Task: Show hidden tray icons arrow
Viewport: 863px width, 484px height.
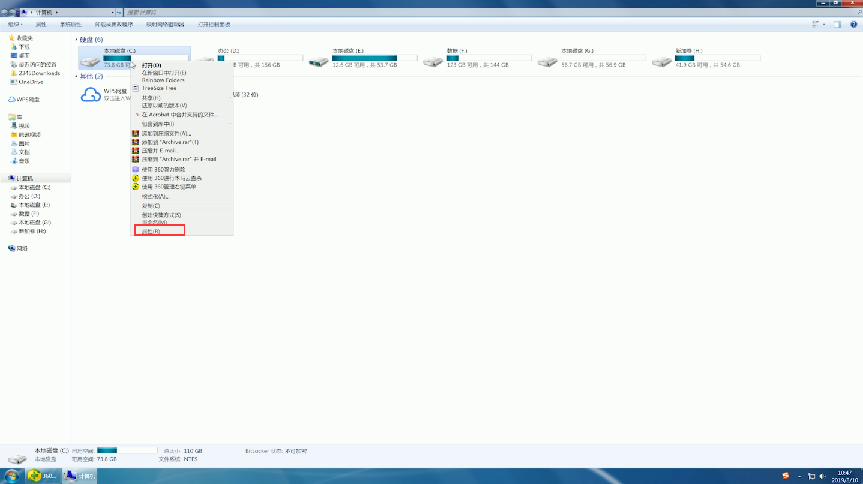Action: point(799,477)
